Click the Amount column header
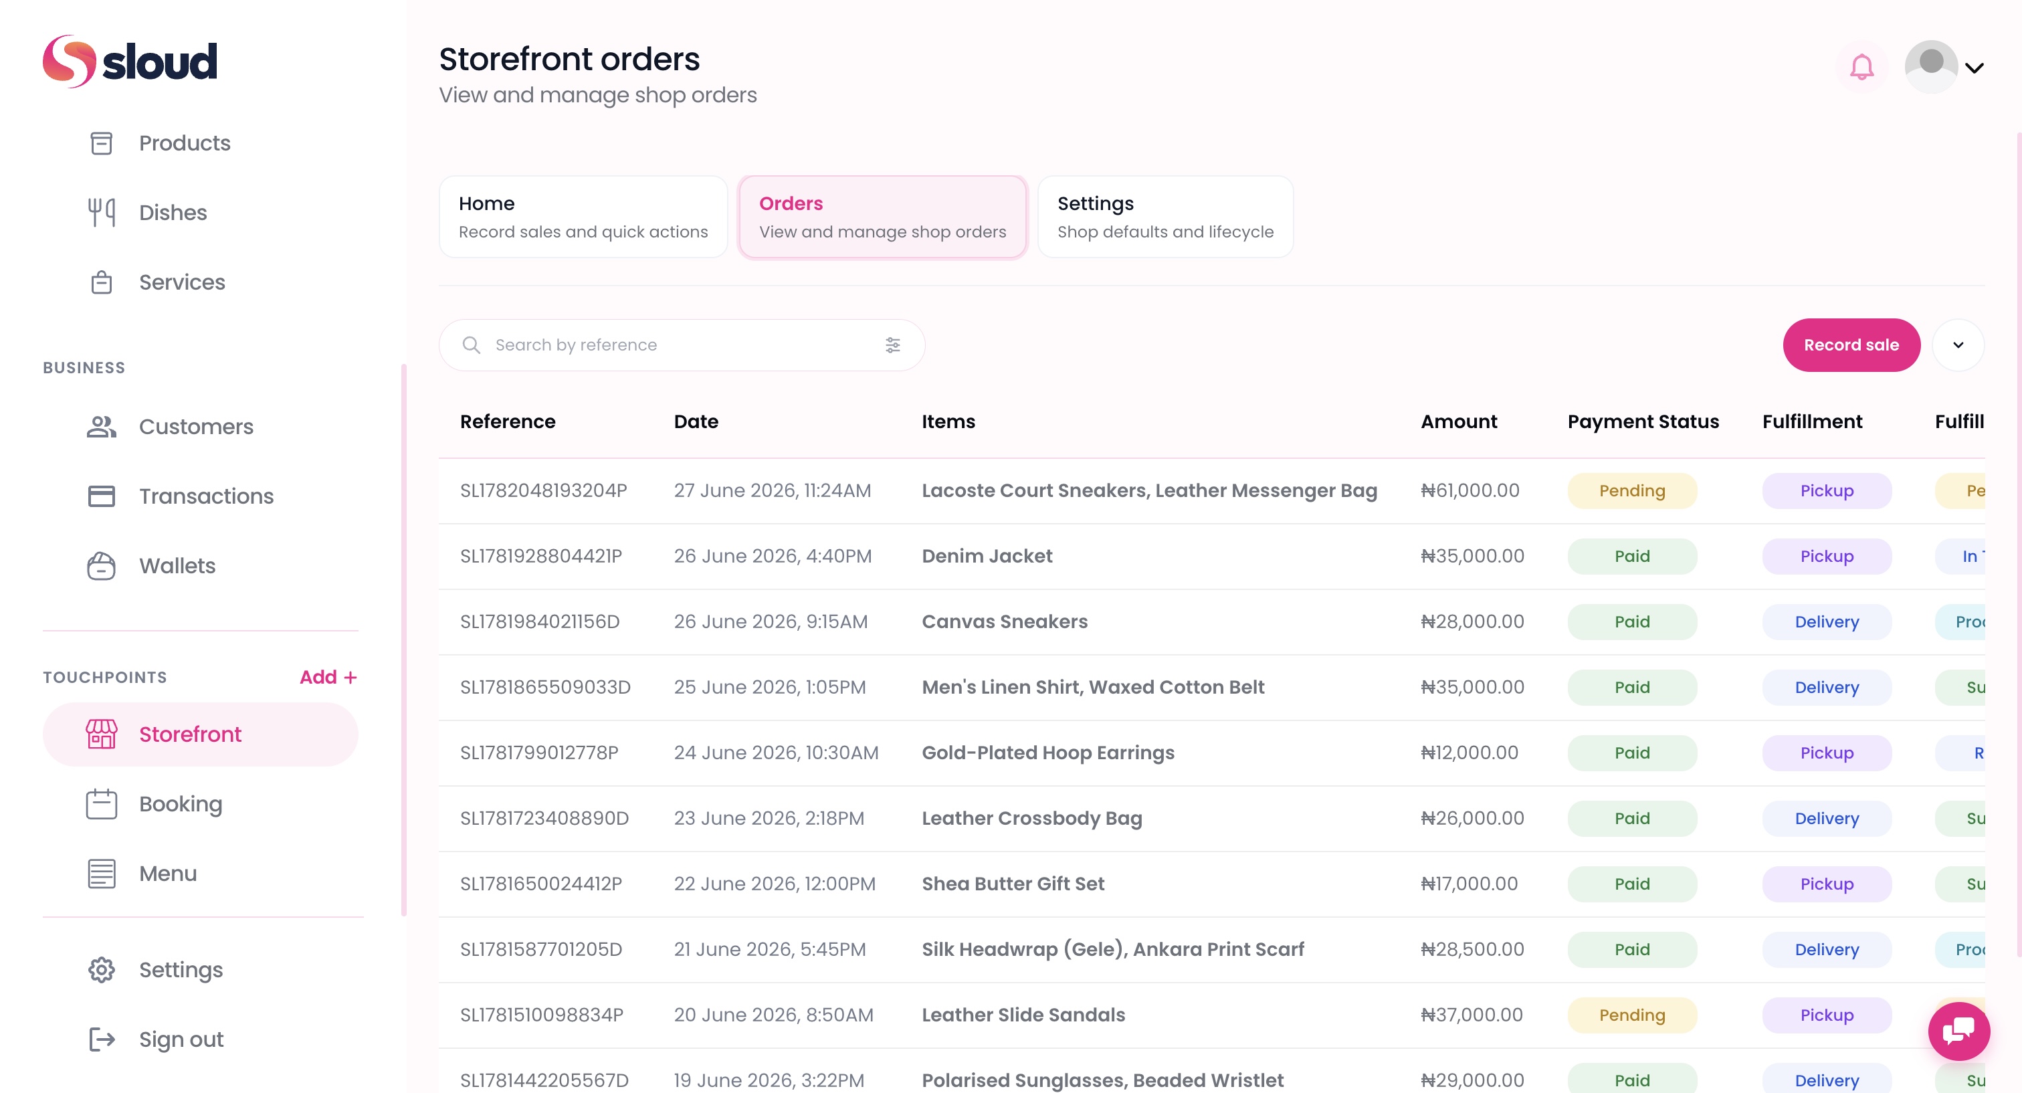This screenshot has height=1093, width=2022. tap(1458, 421)
